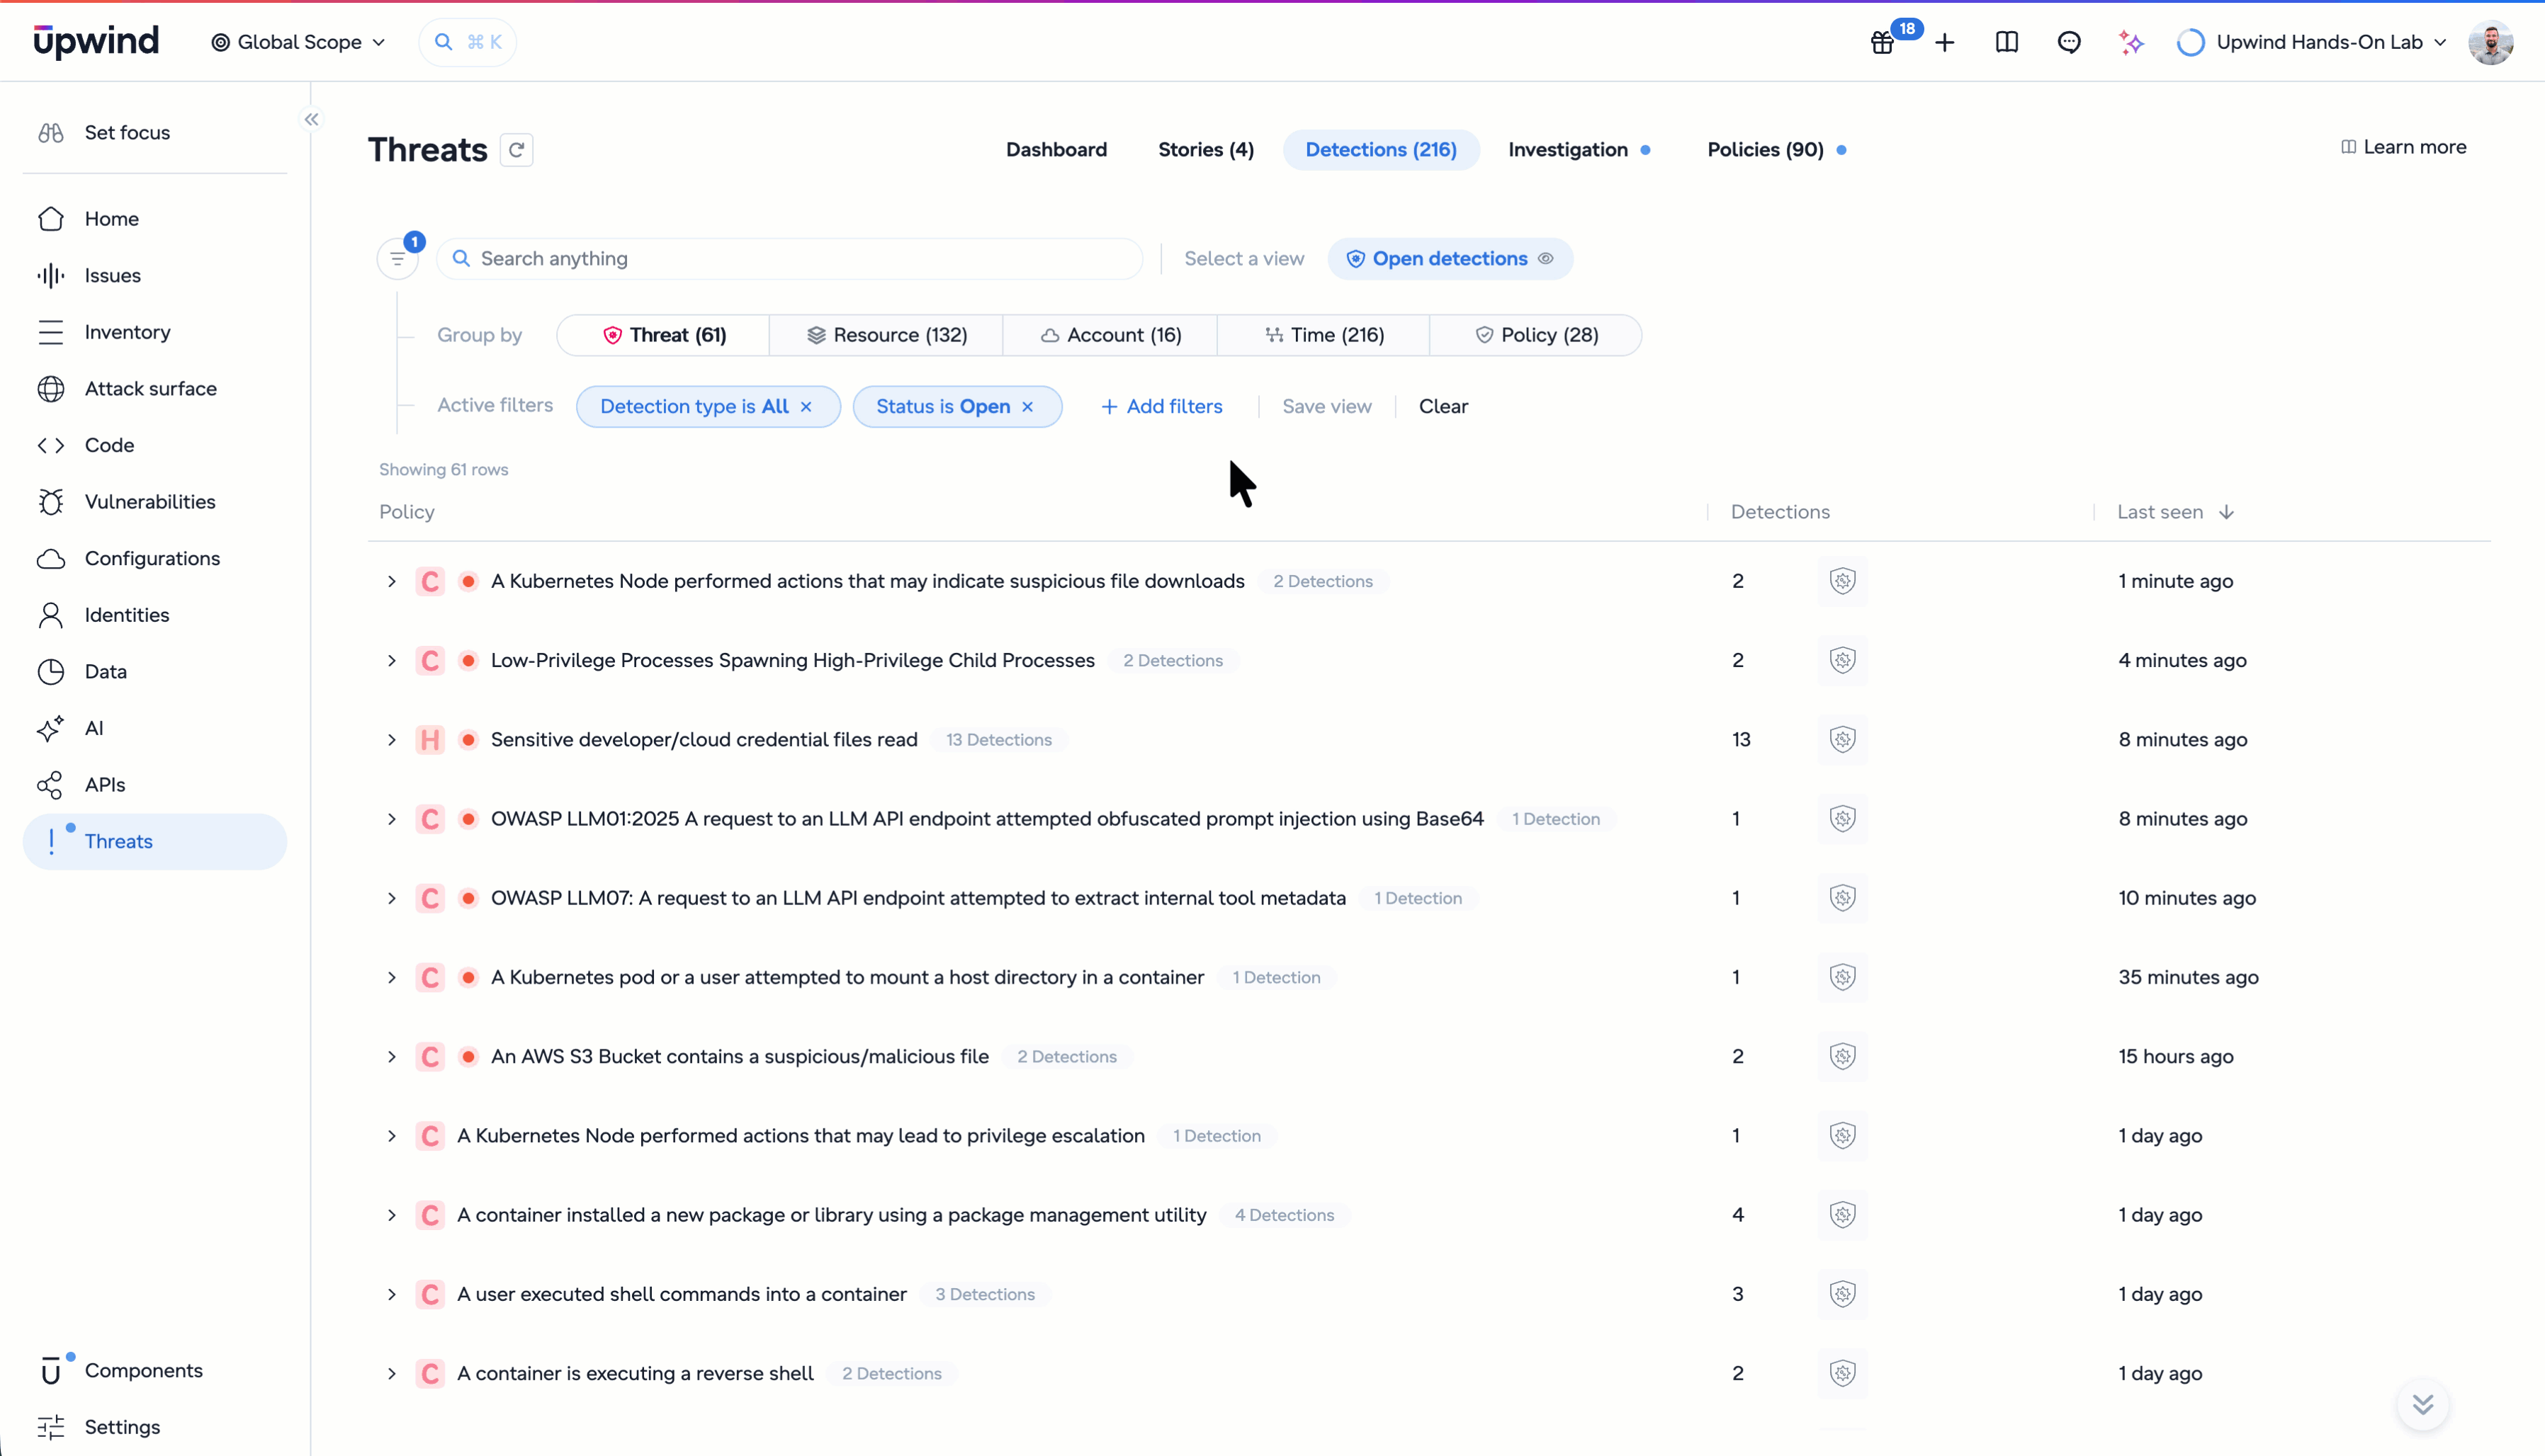Group detections by Time (216)
2545x1456 pixels.
click(x=1324, y=335)
